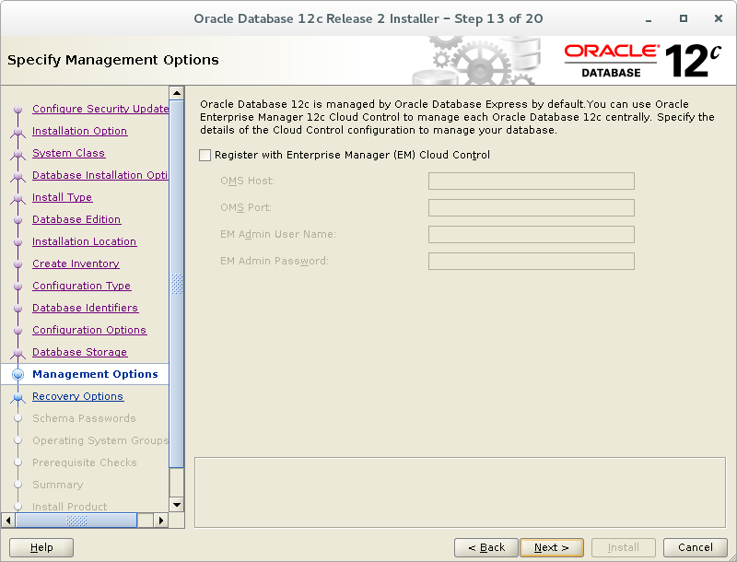Screen dimensions: 737x562
Task: Open the Installation Option step
Action: [79, 131]
